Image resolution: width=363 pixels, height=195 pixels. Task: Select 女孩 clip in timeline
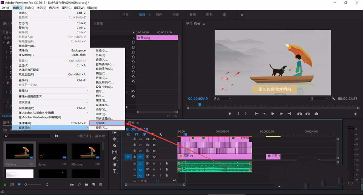tap(273, 156)
